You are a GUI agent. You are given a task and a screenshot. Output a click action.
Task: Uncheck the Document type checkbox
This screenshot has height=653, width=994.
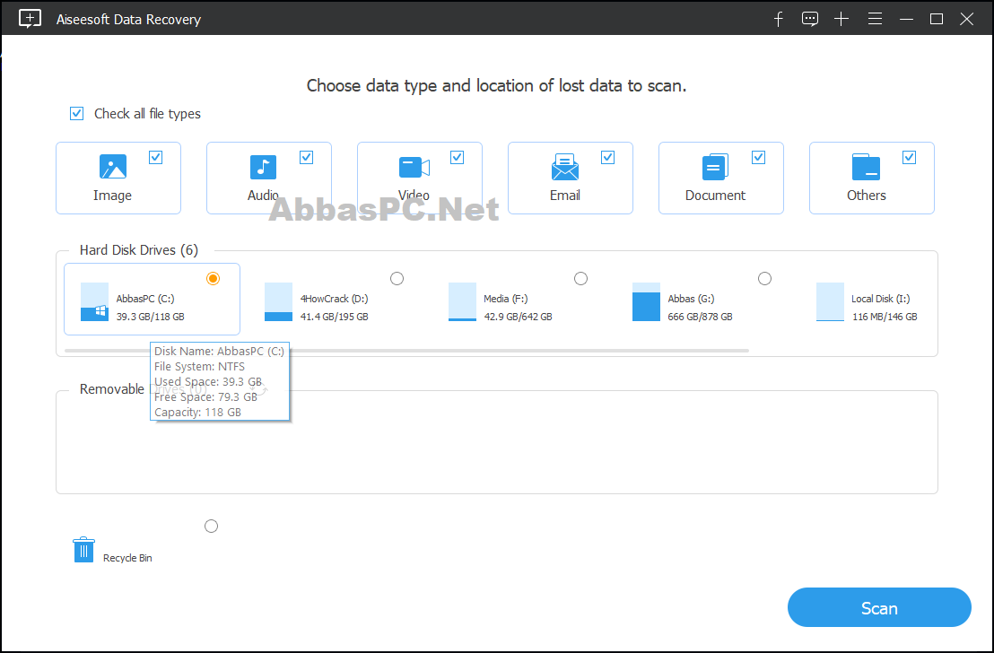click(758, 157)
